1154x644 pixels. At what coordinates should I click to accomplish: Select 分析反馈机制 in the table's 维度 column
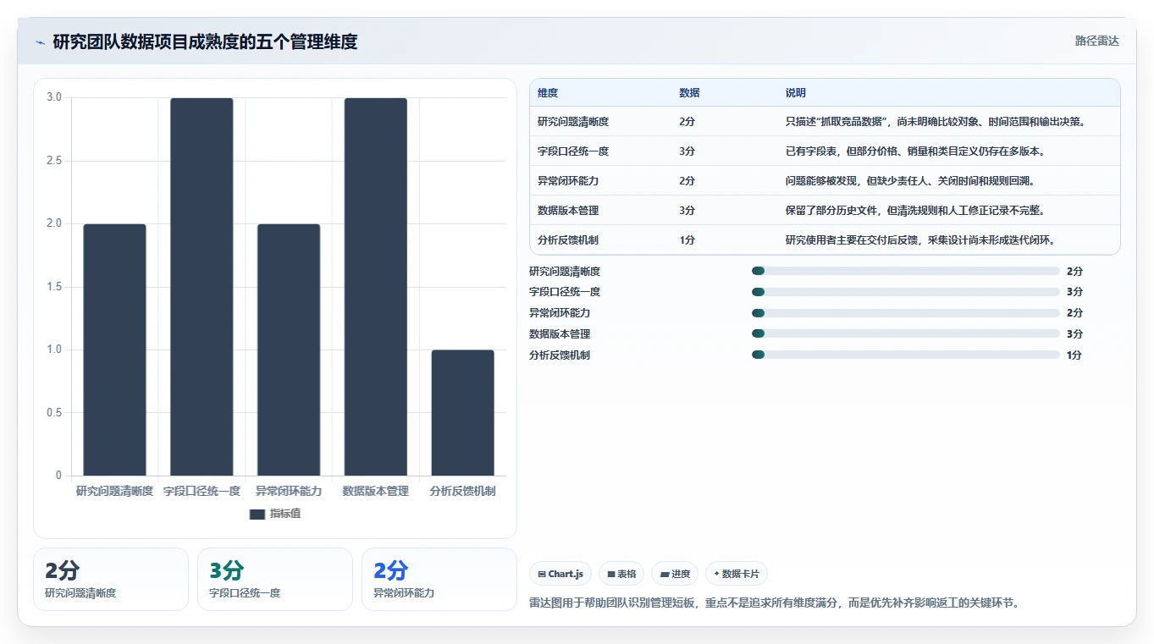point(568,240)
